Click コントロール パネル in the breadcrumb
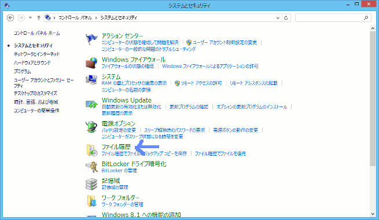The height and width of the screenshot is (220, 379). (x=75, y=17)
